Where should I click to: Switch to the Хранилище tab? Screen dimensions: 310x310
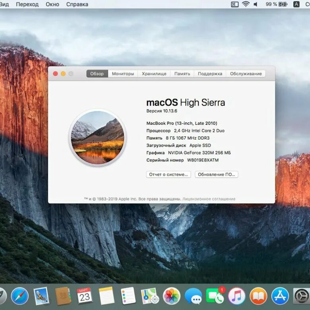tap(154, 74)
